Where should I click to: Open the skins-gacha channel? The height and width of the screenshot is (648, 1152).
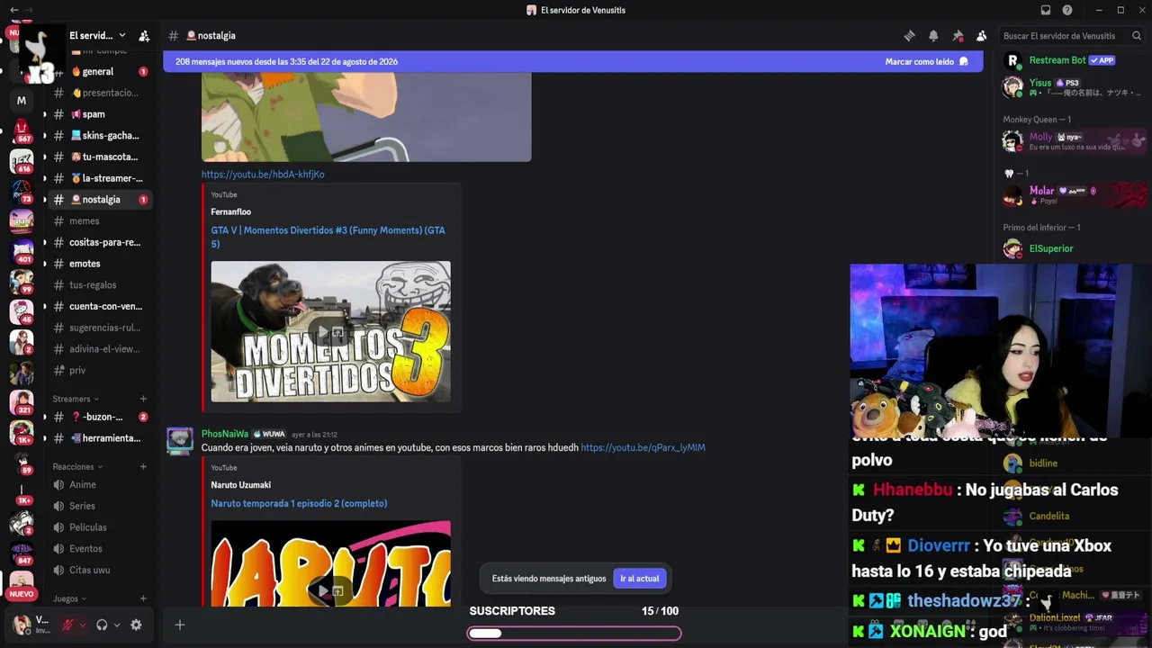click(x=100, y=136)
